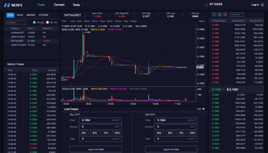Click the 0.1553 buy order price
The height and width of the screenshot is (153, 268).
(x=215, y=95)
